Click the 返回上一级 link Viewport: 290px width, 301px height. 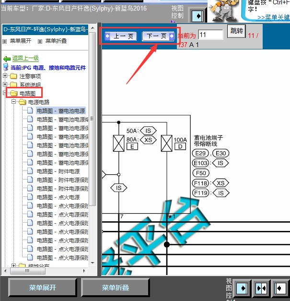(x=26, y=58)
